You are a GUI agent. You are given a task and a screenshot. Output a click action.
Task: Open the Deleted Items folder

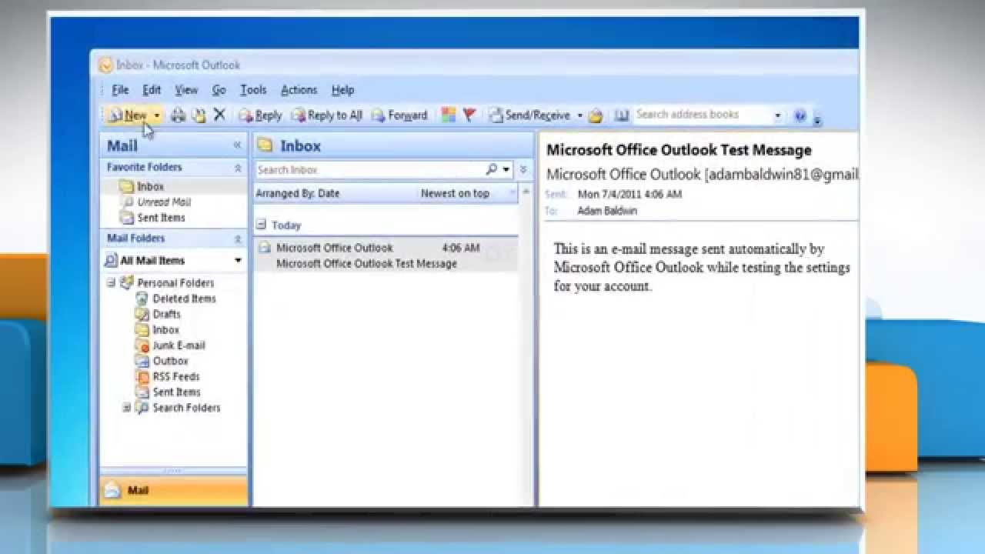pos(184,299)
